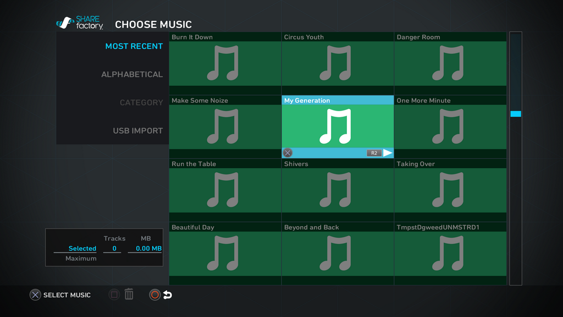Viewport: 563px width, 317px height.
Task: Click the R2 badge on My Generation
Action: [374, 153]
